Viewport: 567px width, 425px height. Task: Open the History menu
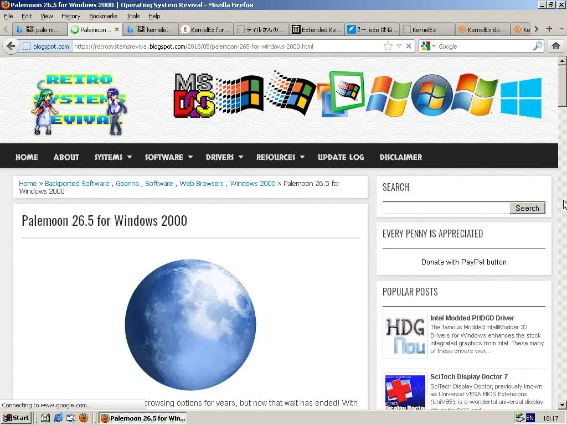tap(70, 16)
